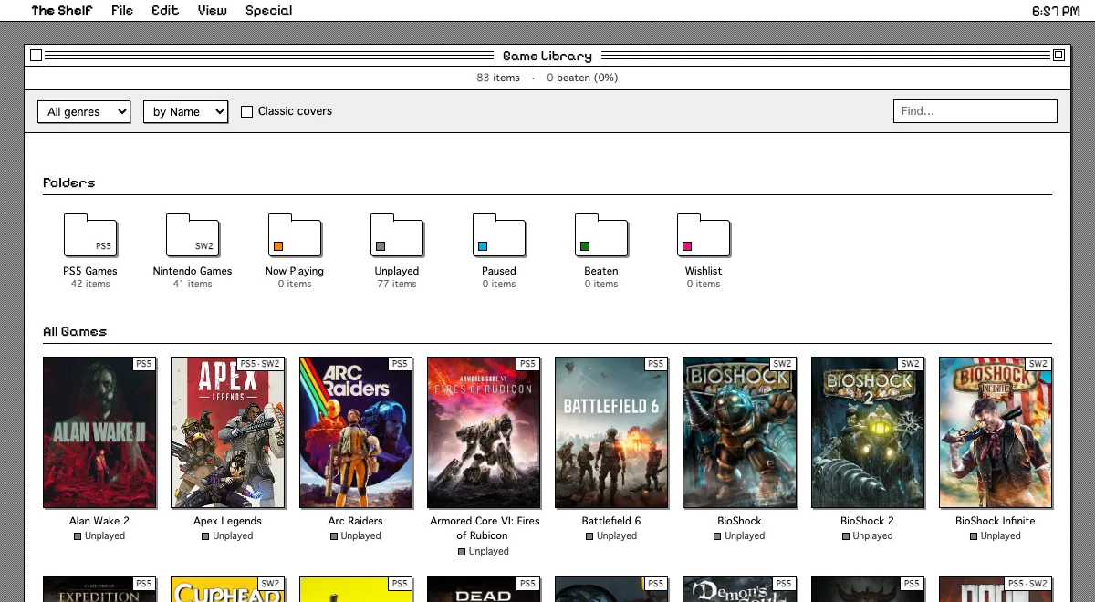Select the Arc Raiders cover

click(356, 432)
